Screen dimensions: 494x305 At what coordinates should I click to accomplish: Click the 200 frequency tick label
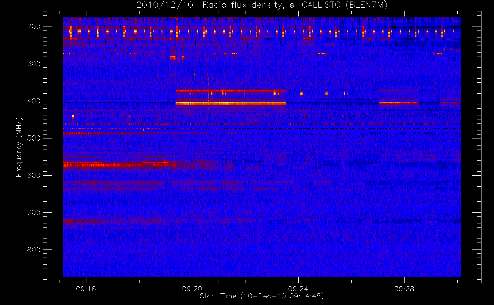point(34,27)
